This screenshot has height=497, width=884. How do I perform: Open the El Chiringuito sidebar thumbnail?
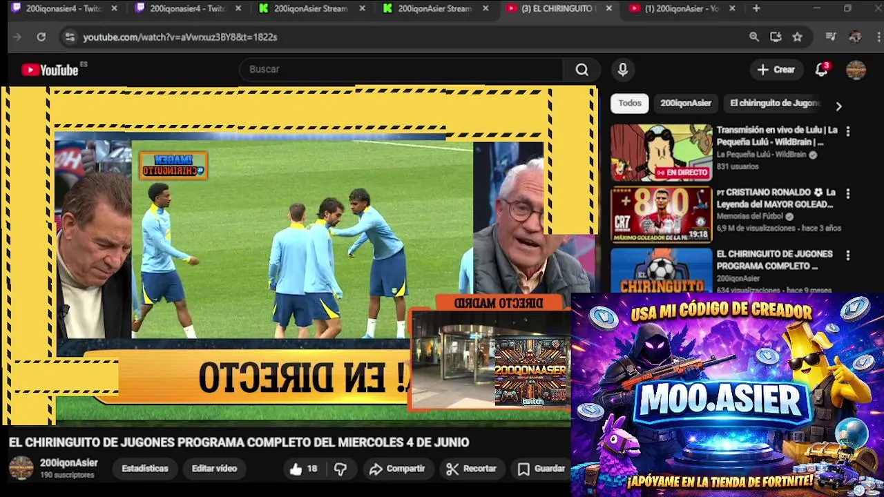click(661, 270)
